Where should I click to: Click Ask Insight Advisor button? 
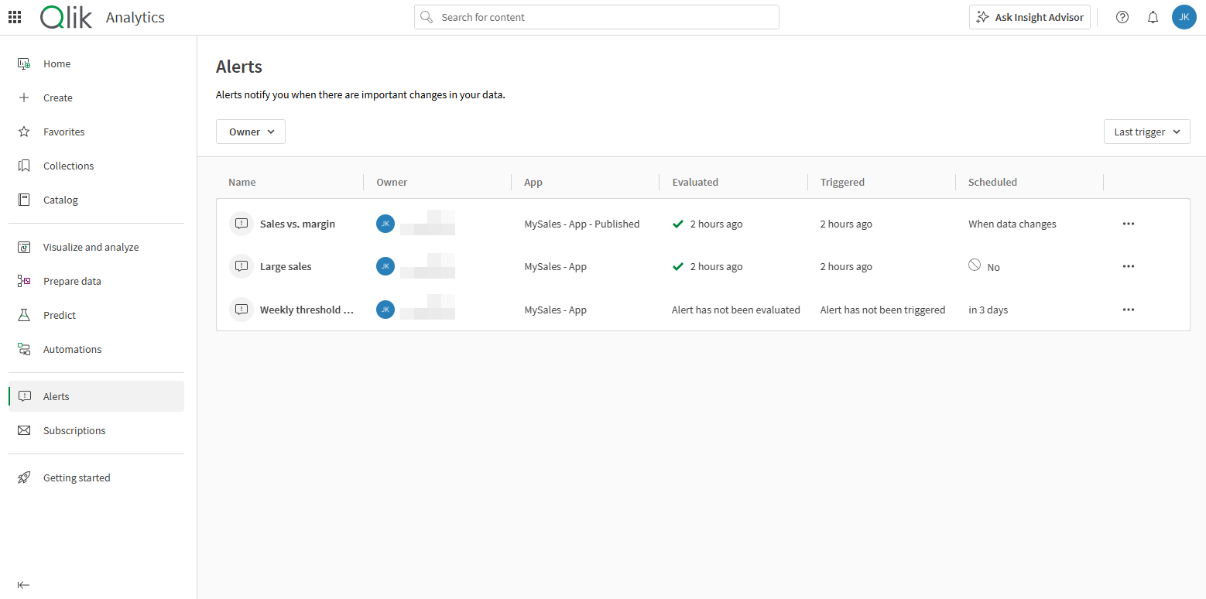pyautogui.click(x=1030, y=17)
